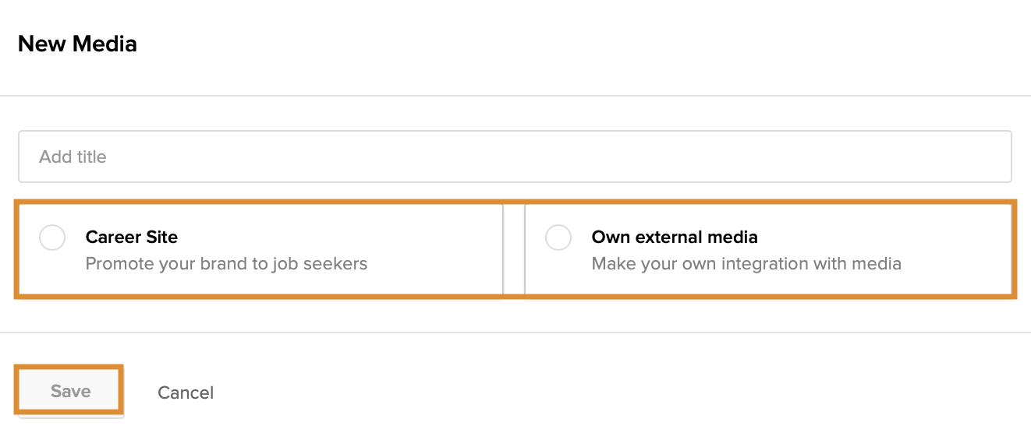Select the Career Site radio button
The image size is (1031, 433).
[x=52, y=238]
